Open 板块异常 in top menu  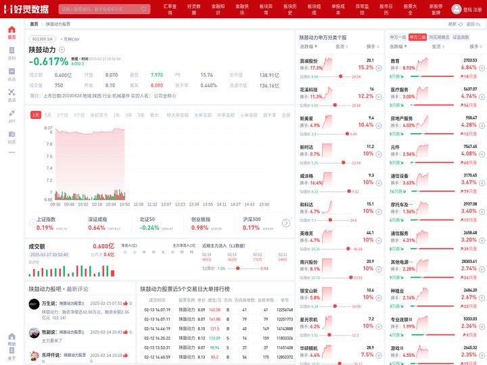[x=266, y=9]
